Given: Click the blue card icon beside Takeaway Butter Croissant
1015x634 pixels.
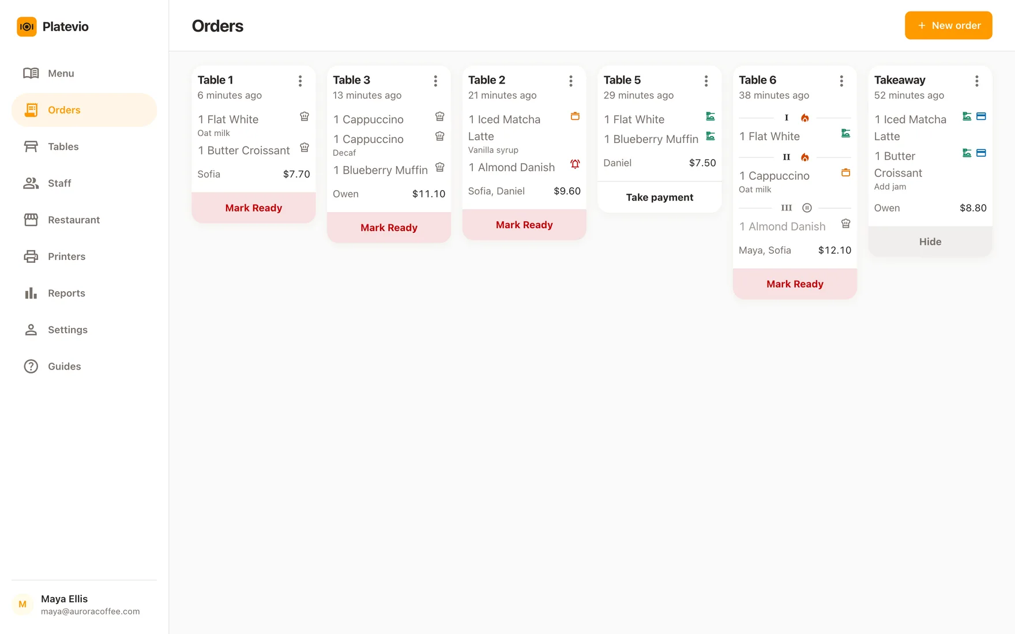Looking at the screenshot, I should point(981,153).
